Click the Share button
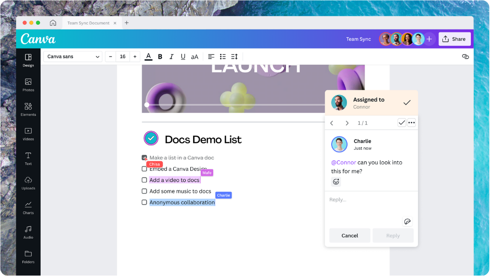Viewport: 491px width, 276px height. point(455,39)
